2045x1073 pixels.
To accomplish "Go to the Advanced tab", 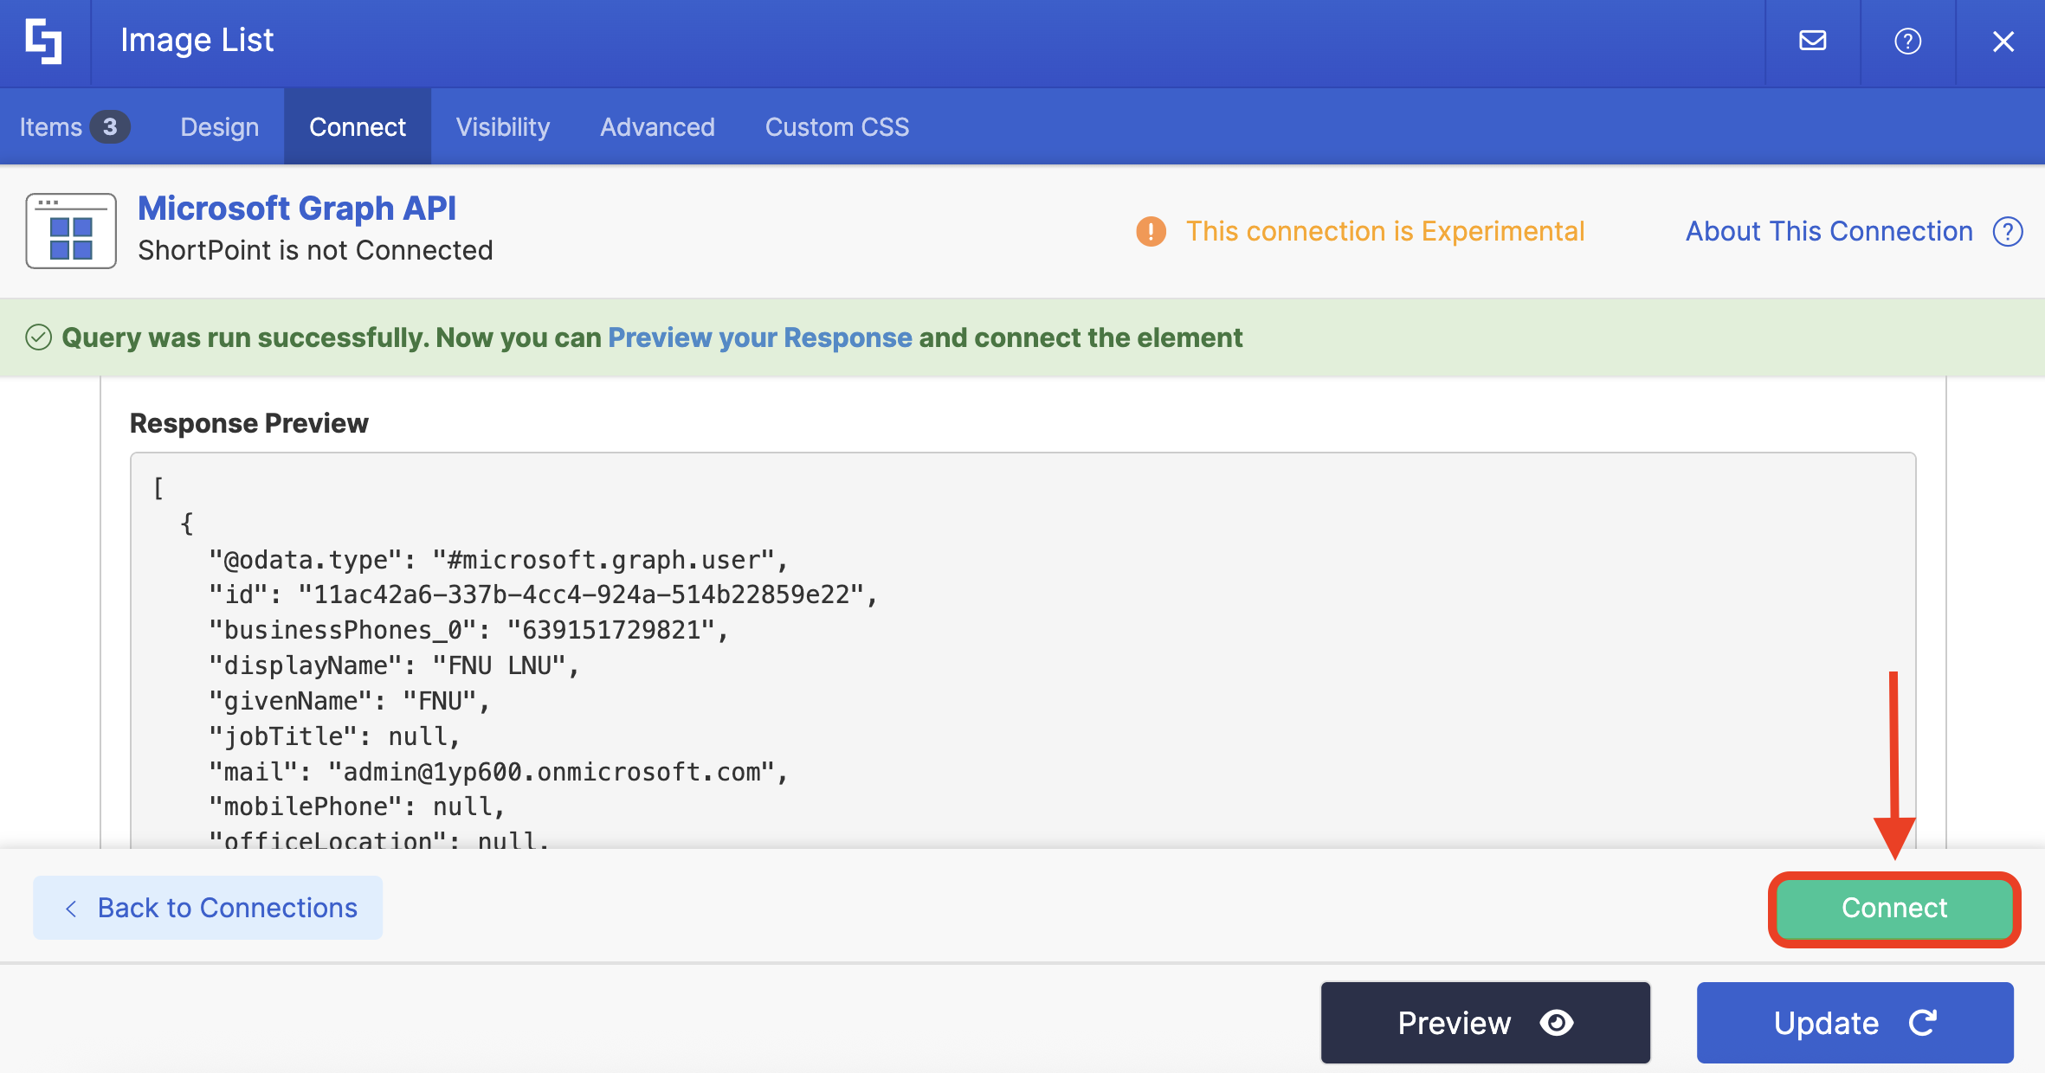I will (657, 127).
